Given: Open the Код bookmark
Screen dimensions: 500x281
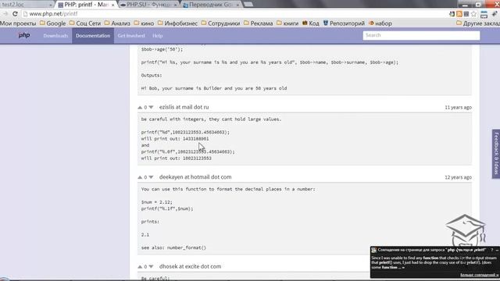Looking at the screenshot, I should tap(311, 23).
